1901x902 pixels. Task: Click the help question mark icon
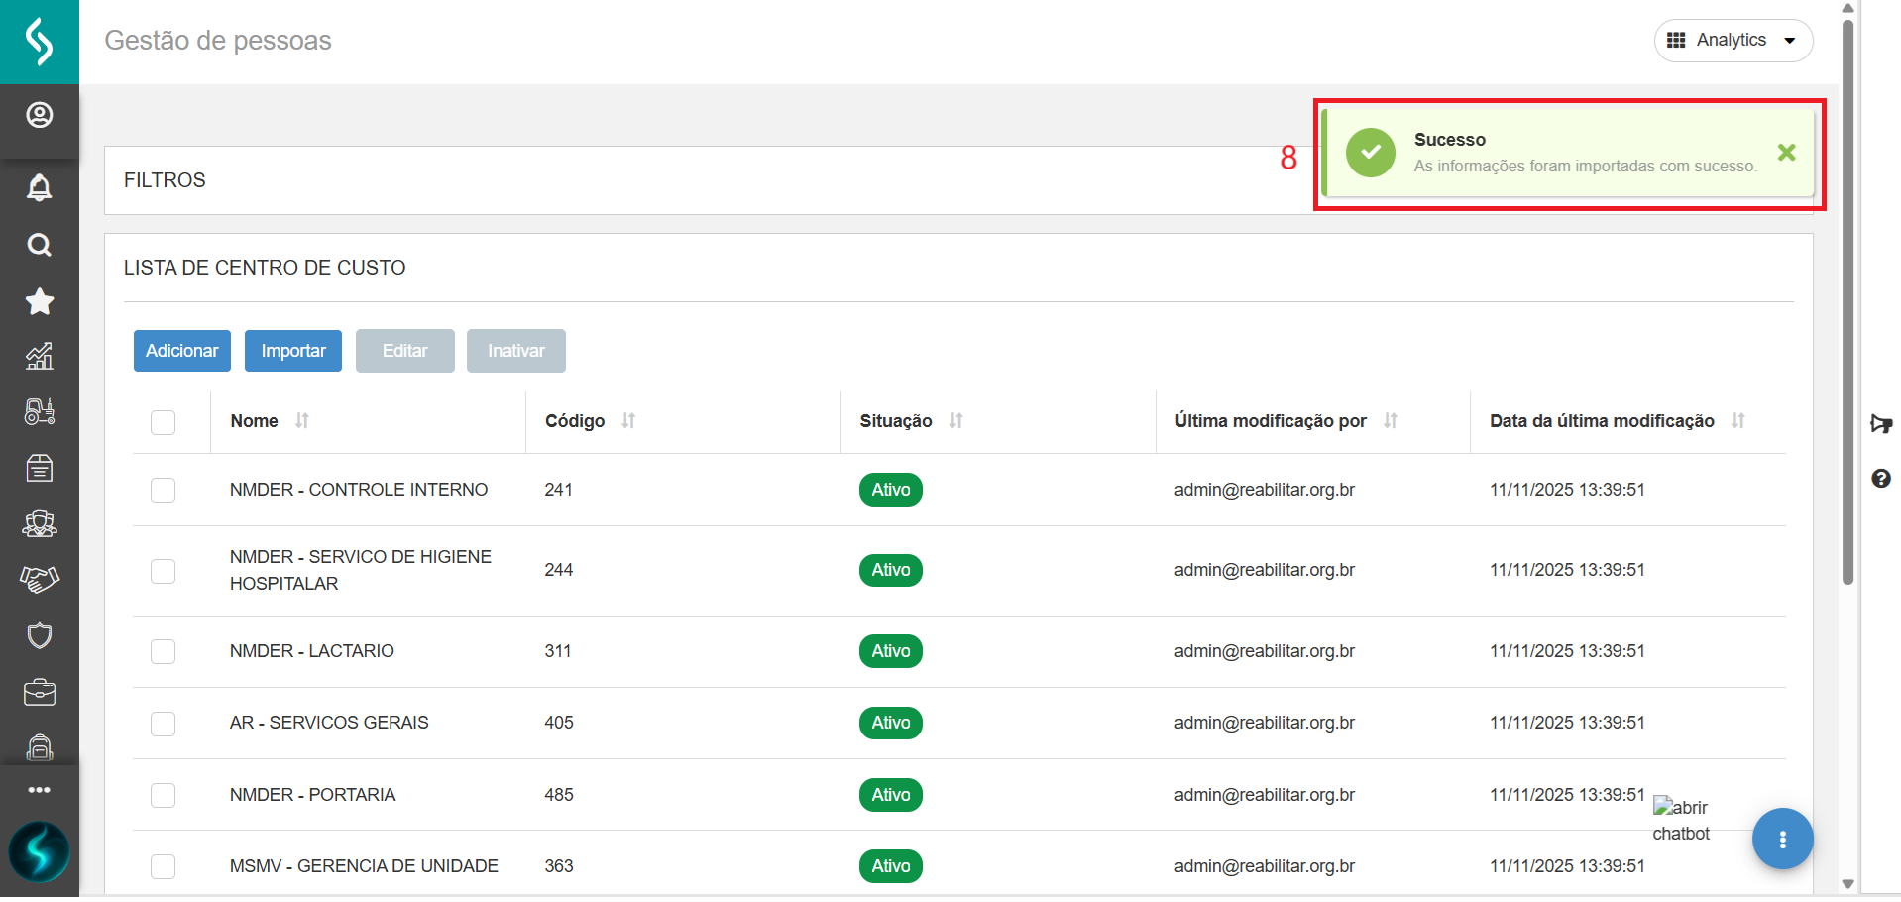point(1880,479)
